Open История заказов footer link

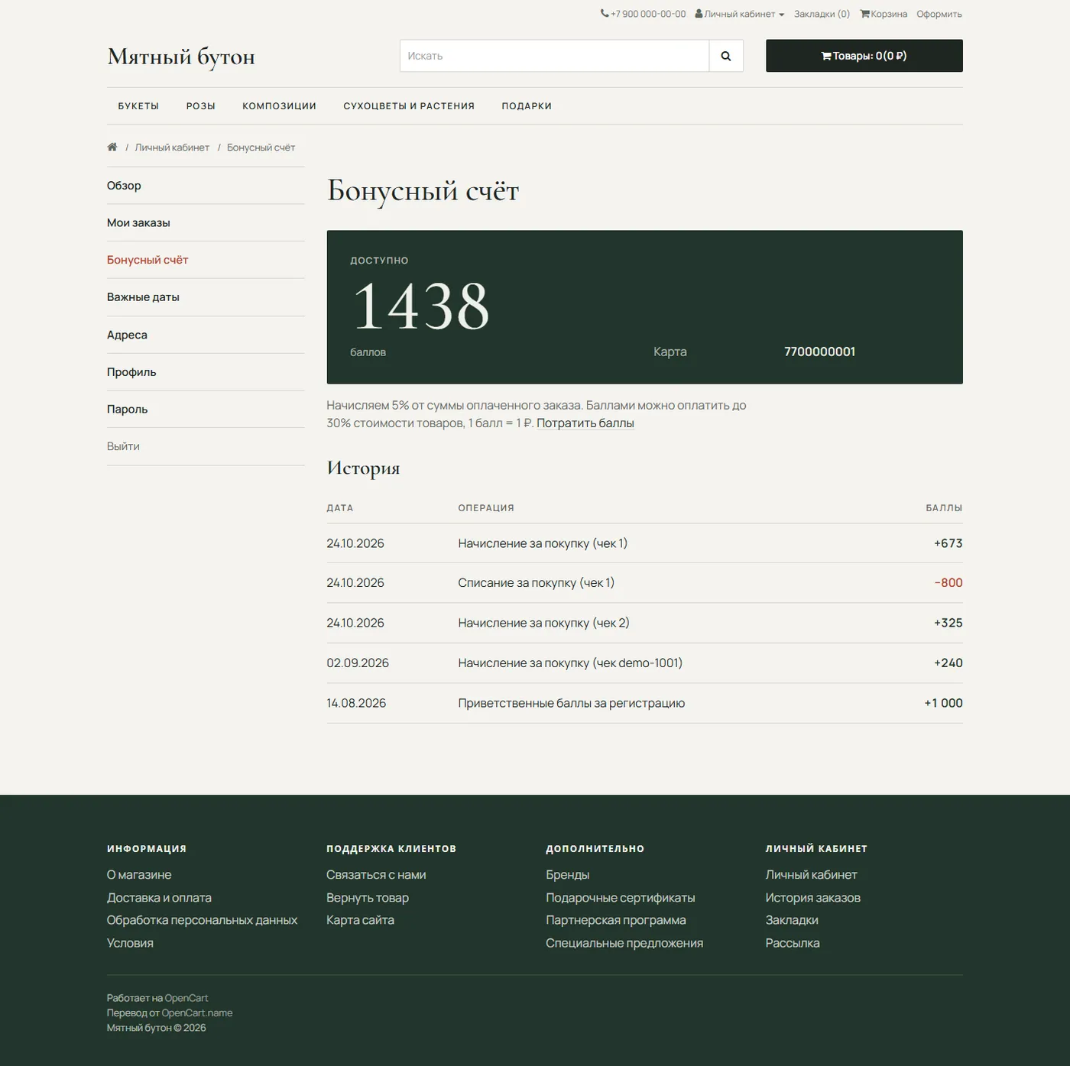(x=812, y=898)
